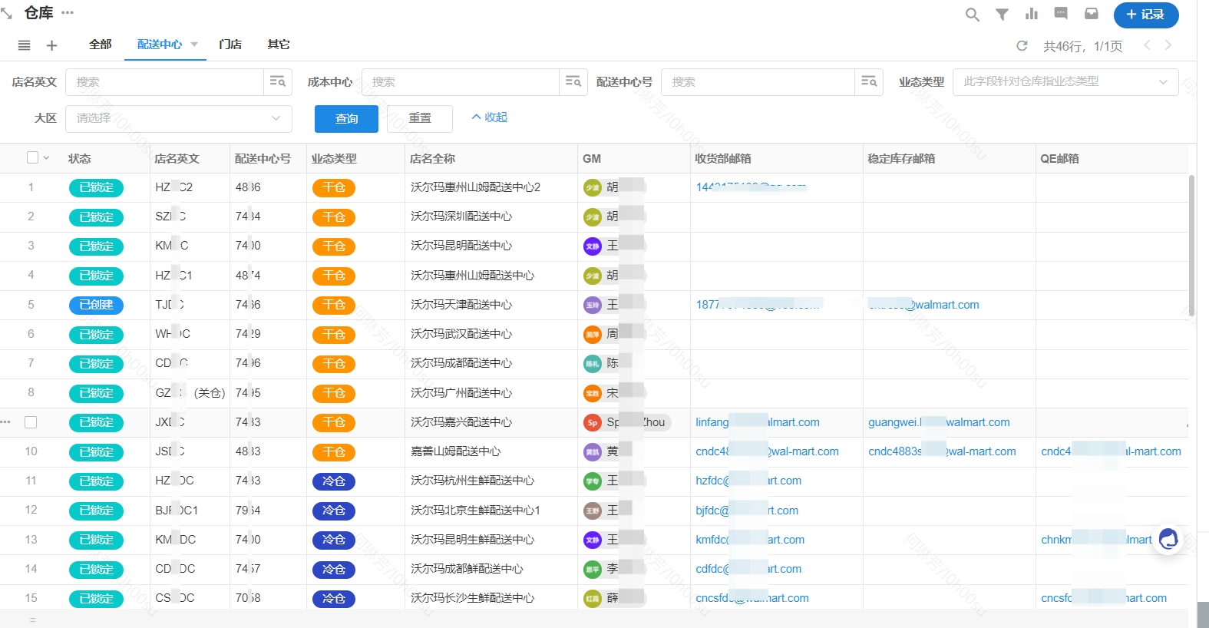1209x628 pixels.
Task: Click the 冷仓 tag in 沃尔玛杭州生鲜配送中心 row
Action: pos(334,481)
